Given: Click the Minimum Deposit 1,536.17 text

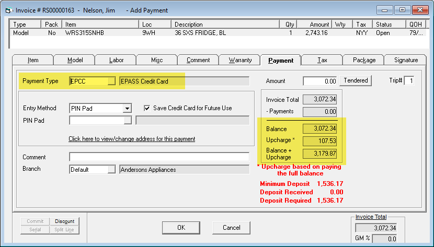Looking at the screenshot, I should (301, 184).
